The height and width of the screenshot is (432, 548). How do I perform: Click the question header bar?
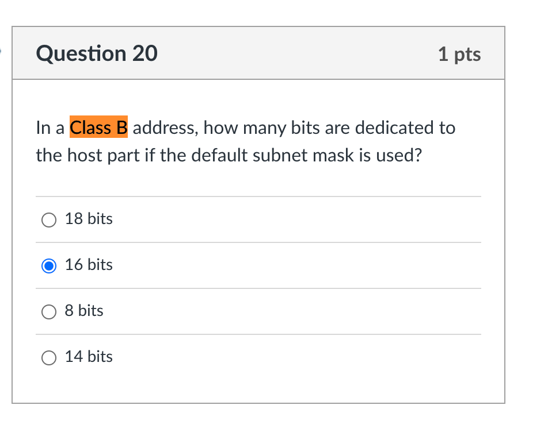coord(259,53)
